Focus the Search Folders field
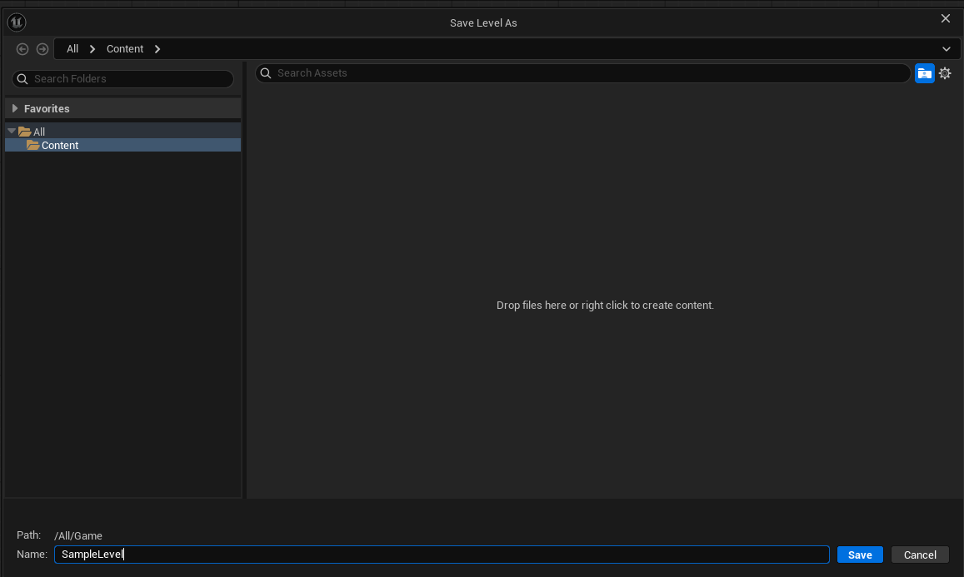 (129, 78)
